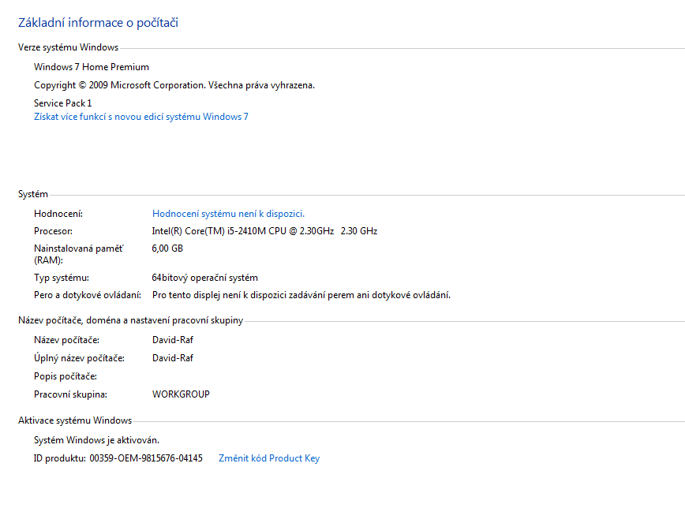This screenshot has width=685, height=523.
Task: Open the 'Získat více funkcí s novou edicí' link
Action: [140, 117]
